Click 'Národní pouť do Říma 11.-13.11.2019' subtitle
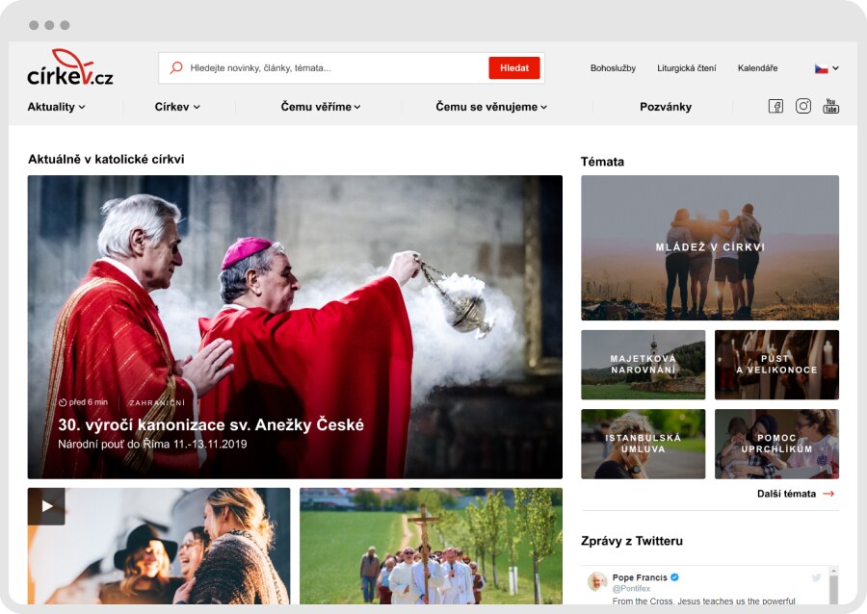The height and width of the screenshot is (614, 867). 152,444
